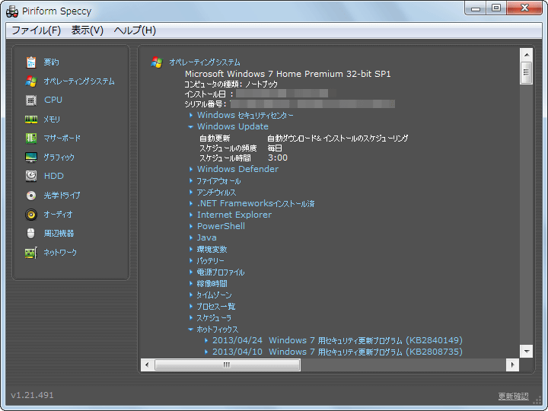Collapse the Windows Update section
Image resolution: width=548 pixels, height=411 pixels.
click(191, 127)
